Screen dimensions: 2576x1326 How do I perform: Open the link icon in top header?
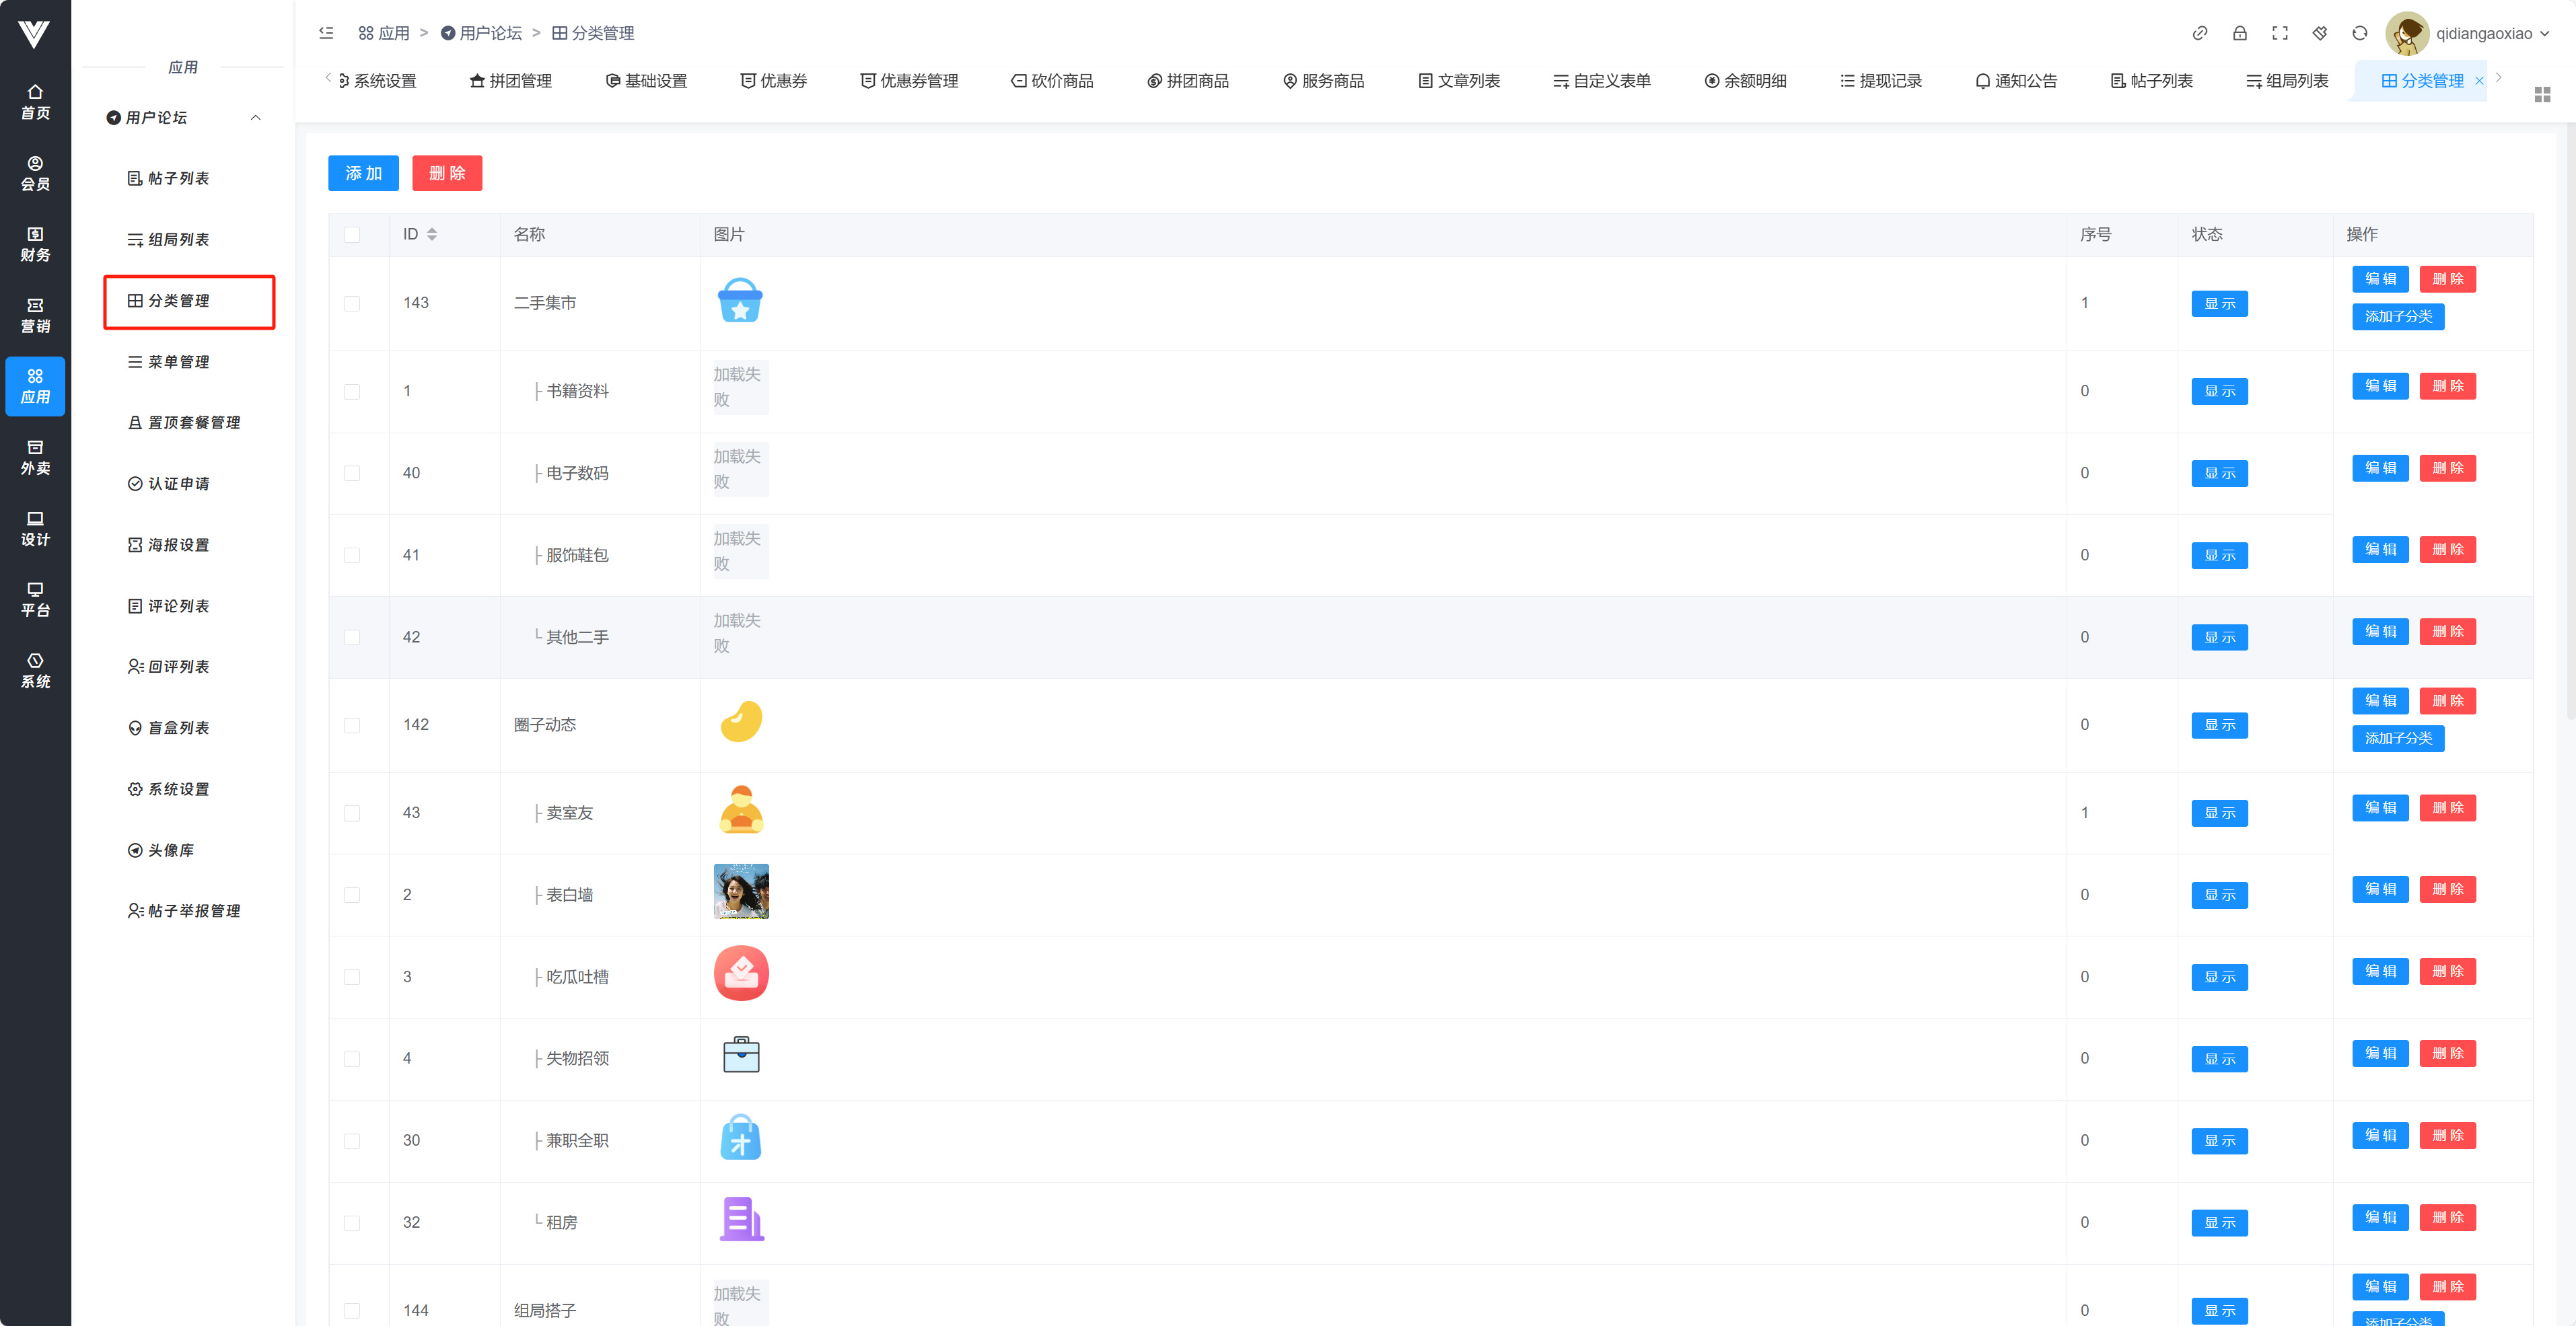(x=2199, y=33)
